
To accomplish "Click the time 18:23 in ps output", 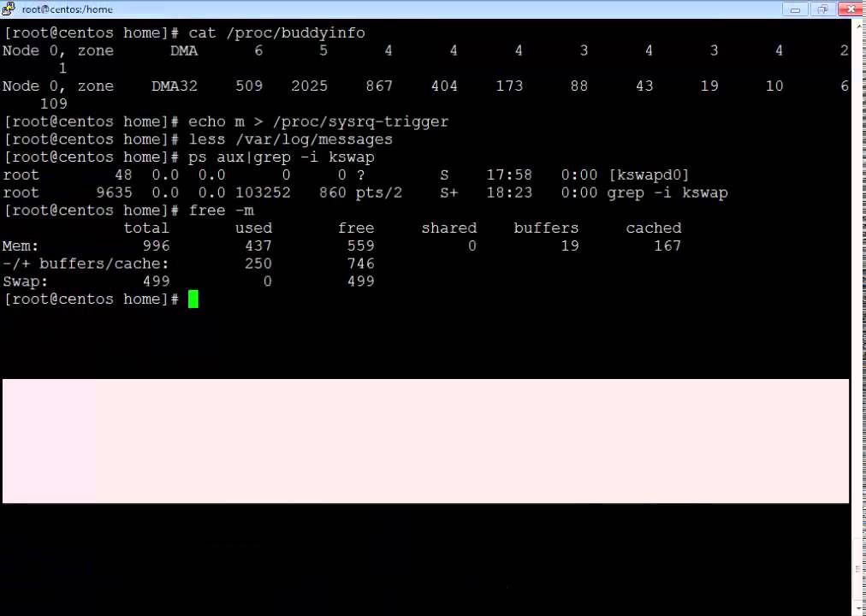I will point(509,192).
